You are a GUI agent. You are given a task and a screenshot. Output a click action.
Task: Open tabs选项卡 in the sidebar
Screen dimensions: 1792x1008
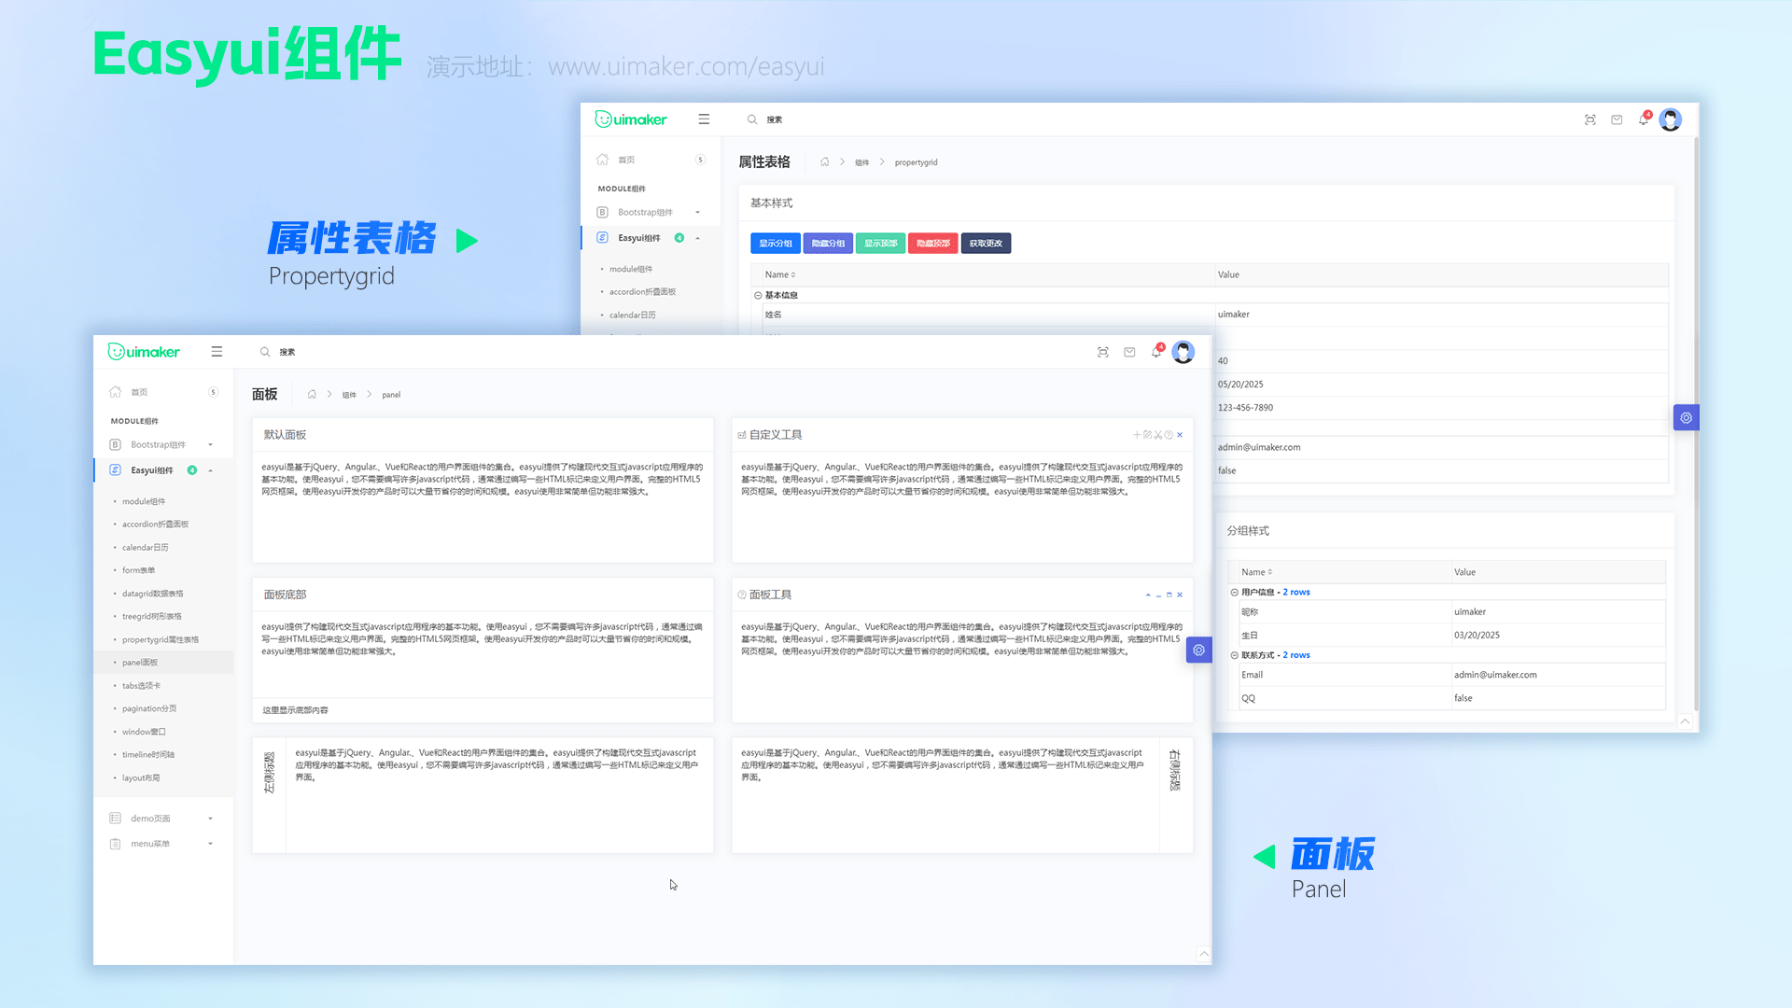(141, 686)
